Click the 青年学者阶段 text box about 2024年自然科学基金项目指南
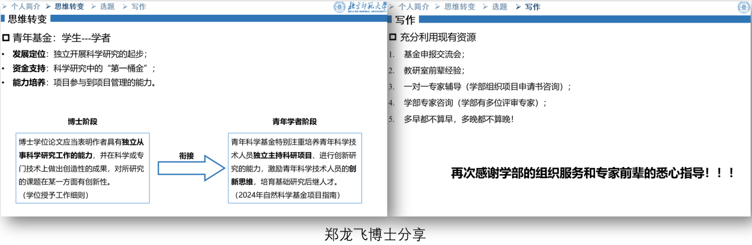The height and width of the screenshot is (245, 752). pos(295,168)
